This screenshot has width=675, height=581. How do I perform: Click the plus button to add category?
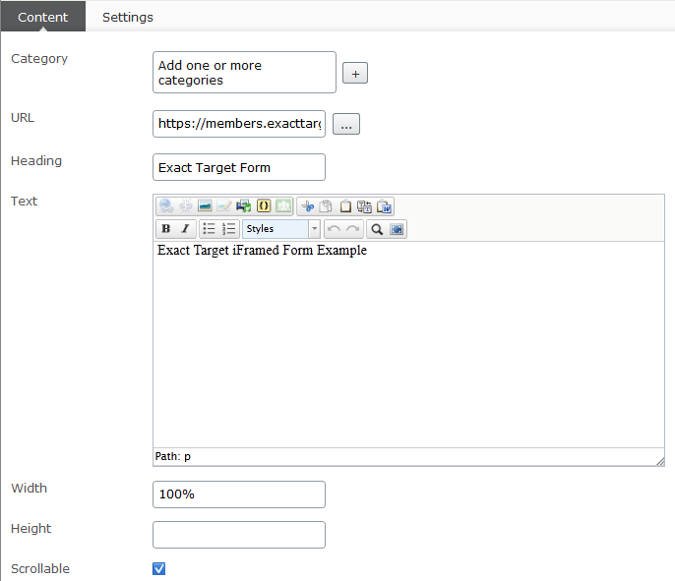coord(354,74)
